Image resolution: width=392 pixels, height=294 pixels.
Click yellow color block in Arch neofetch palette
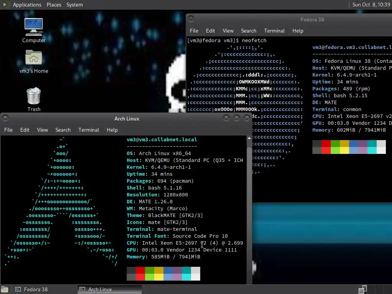[x=159, y=273]
